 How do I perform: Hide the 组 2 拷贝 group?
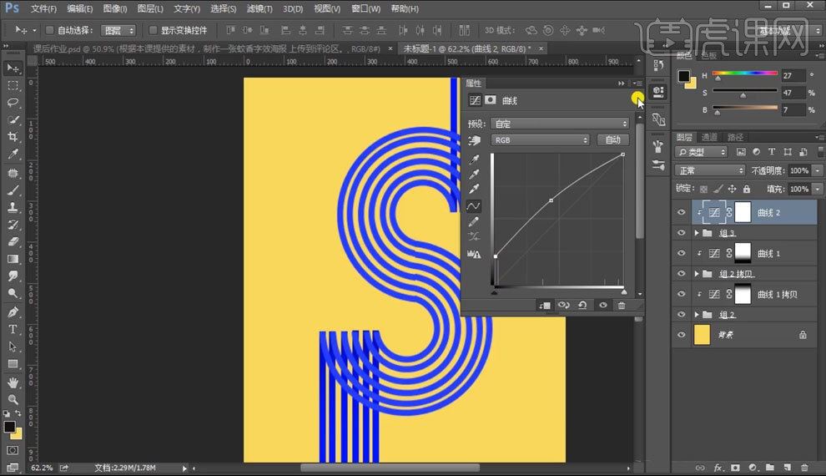coord(681,274)
